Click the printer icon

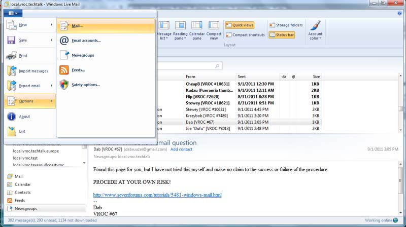coord(11,55)
